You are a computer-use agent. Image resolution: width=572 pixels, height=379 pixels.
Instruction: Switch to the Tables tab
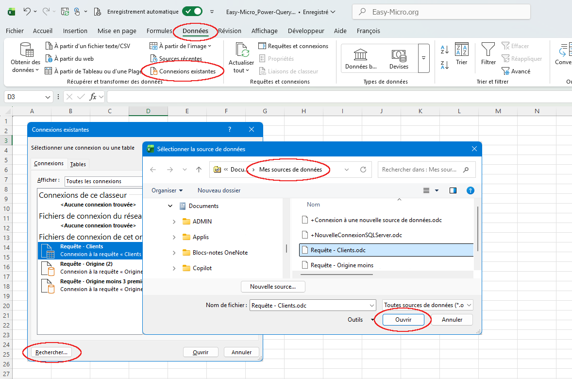pyautogui.click(x=78, y=164)
